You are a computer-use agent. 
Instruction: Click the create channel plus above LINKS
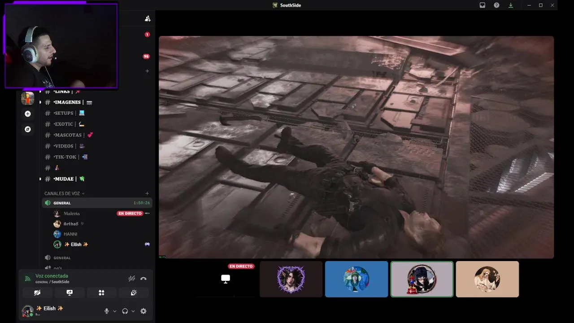[x=147, y=71]
